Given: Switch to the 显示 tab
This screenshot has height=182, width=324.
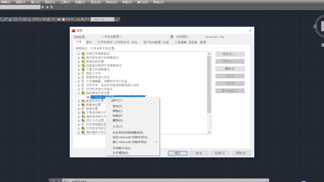Looking at the screenshot, I should [x=89, y=42].
